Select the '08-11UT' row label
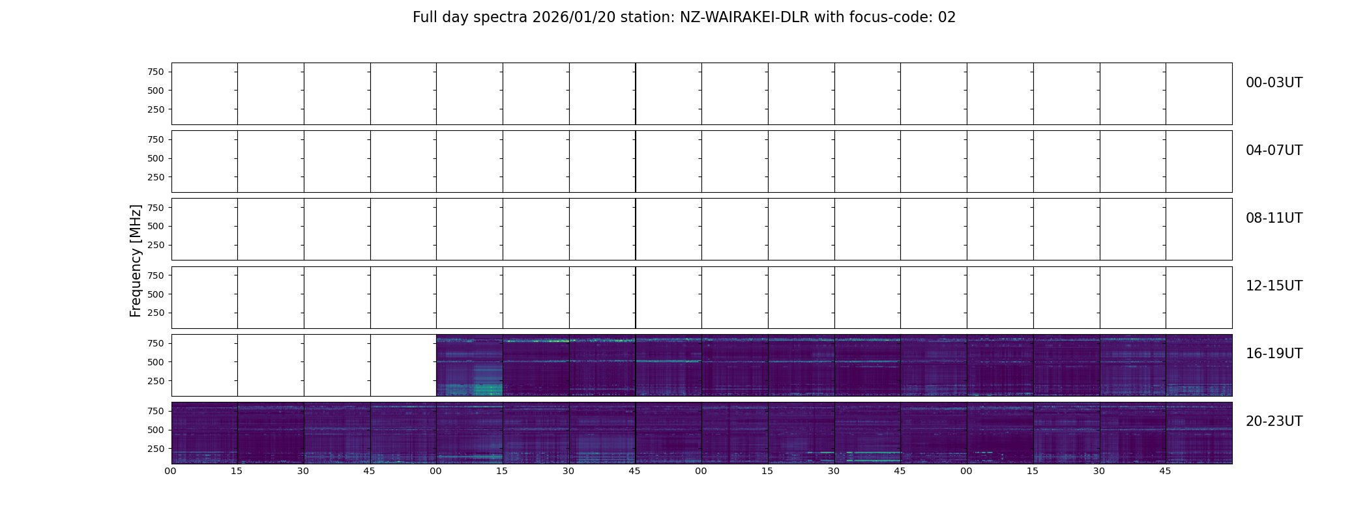 [1274, 218]
